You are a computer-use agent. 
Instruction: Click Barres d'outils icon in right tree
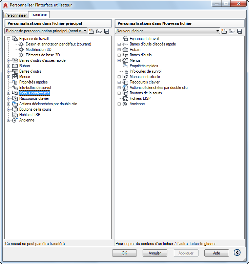click(125, 55)
